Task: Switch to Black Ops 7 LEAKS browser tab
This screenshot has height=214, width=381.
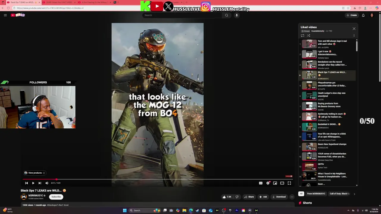Action: (23, 2)
